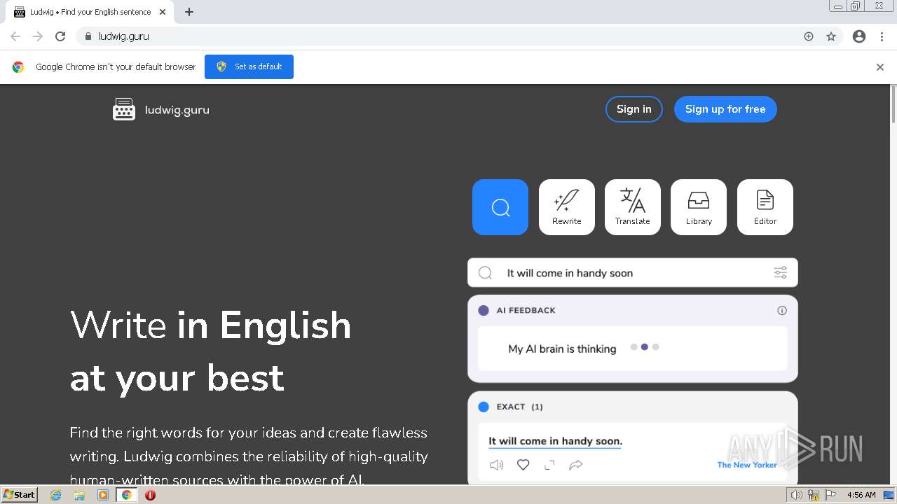Screen dimensions: 897x504
Task: Open the Windows Start menu
Action: coord(20,494)
